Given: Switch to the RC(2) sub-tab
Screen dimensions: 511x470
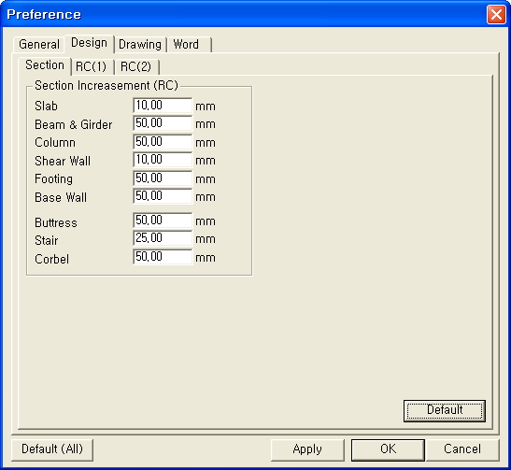Looking at the screenshot, I should pos(136,67).
